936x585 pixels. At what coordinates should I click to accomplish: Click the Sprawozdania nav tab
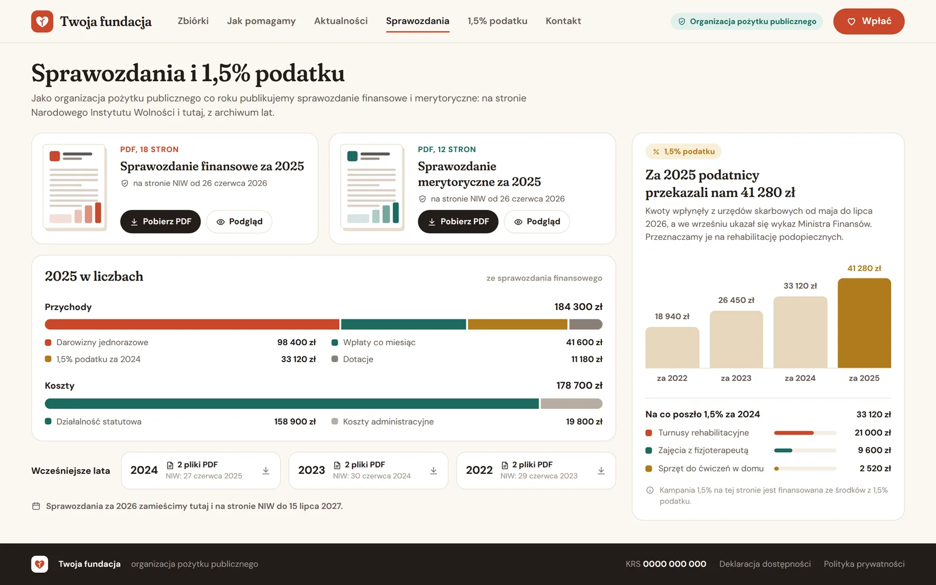pos(418,21)
